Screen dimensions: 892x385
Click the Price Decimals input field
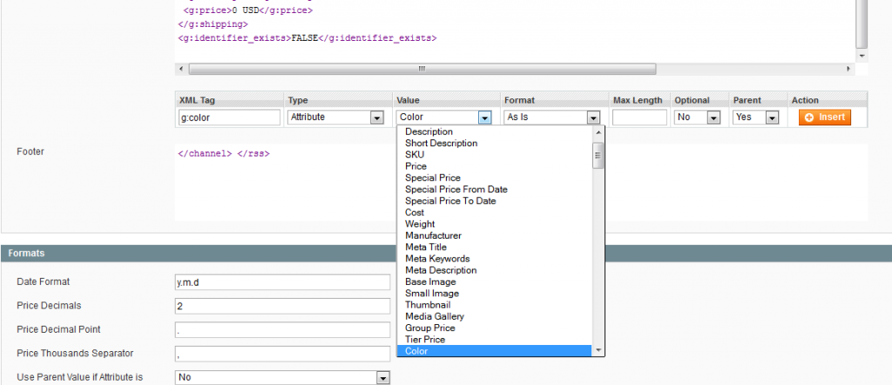click(x=282, y=306)
